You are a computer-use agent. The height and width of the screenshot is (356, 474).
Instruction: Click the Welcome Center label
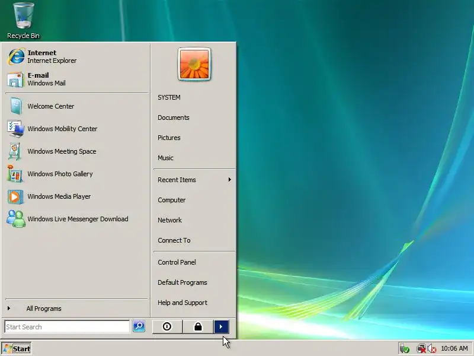click(50, 106)
